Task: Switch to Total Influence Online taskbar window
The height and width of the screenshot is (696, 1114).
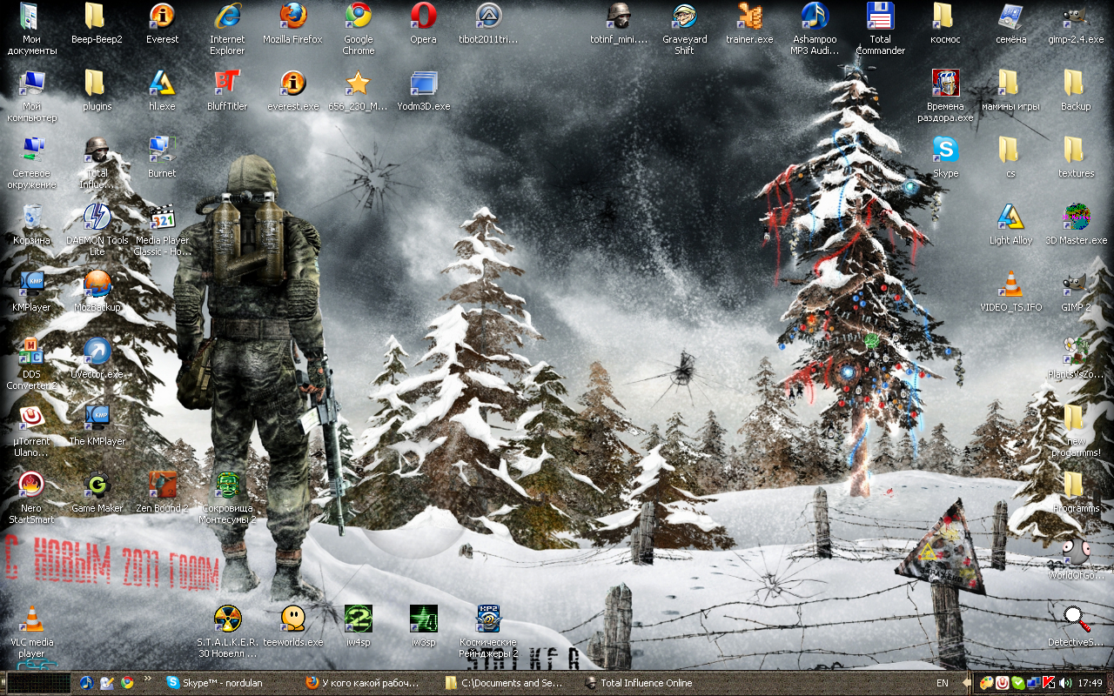Action: (644, 683)
